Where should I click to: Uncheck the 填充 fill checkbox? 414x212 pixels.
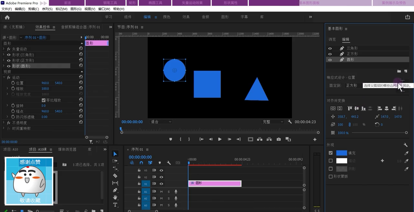(331, 153)
